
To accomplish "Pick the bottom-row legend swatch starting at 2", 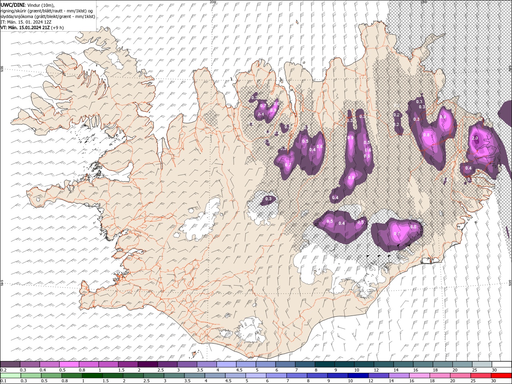I will pos(134,376).
